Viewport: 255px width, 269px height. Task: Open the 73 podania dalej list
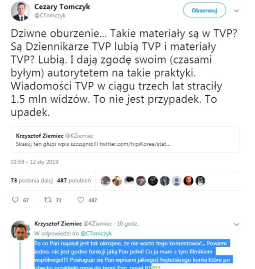click(x=32, y=180)
